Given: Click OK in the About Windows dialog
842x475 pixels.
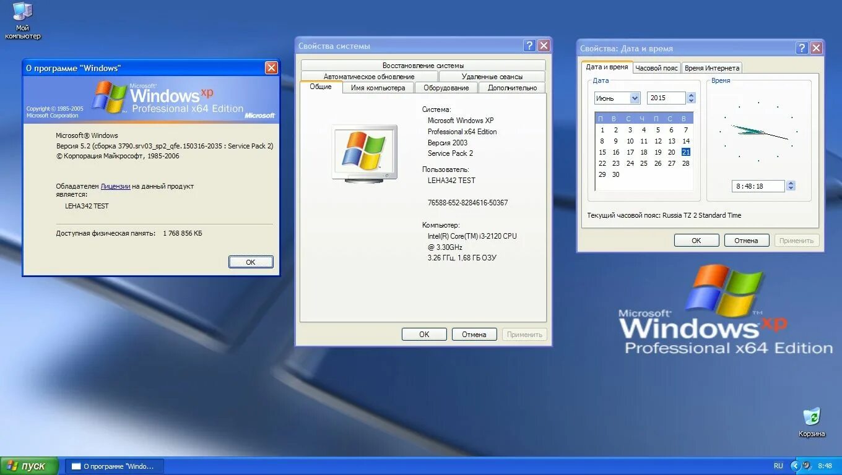Looking at the screenshot, I should pos(251,262).
